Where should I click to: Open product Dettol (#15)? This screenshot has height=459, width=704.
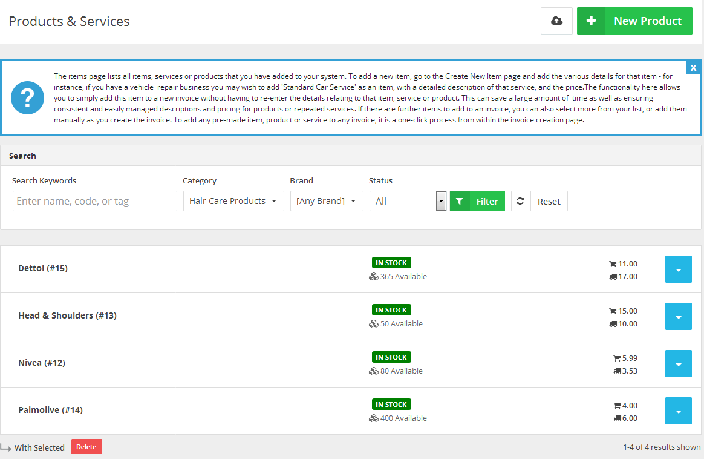43,268
